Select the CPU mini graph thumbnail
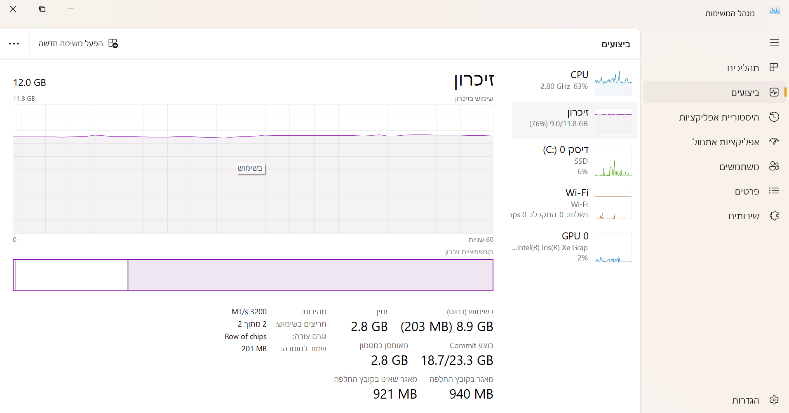 click(613, 83)
